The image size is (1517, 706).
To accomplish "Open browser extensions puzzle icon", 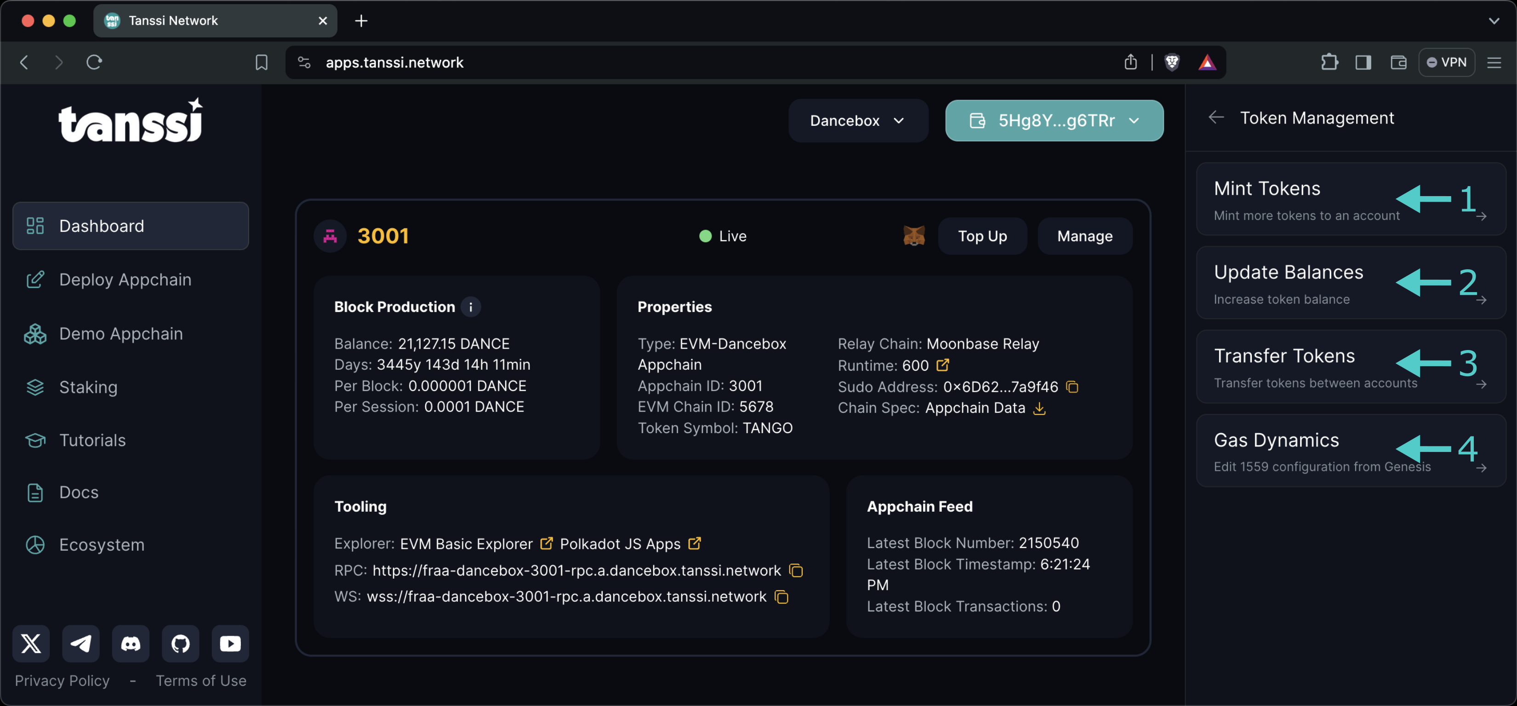I will tap(1329, 62).
